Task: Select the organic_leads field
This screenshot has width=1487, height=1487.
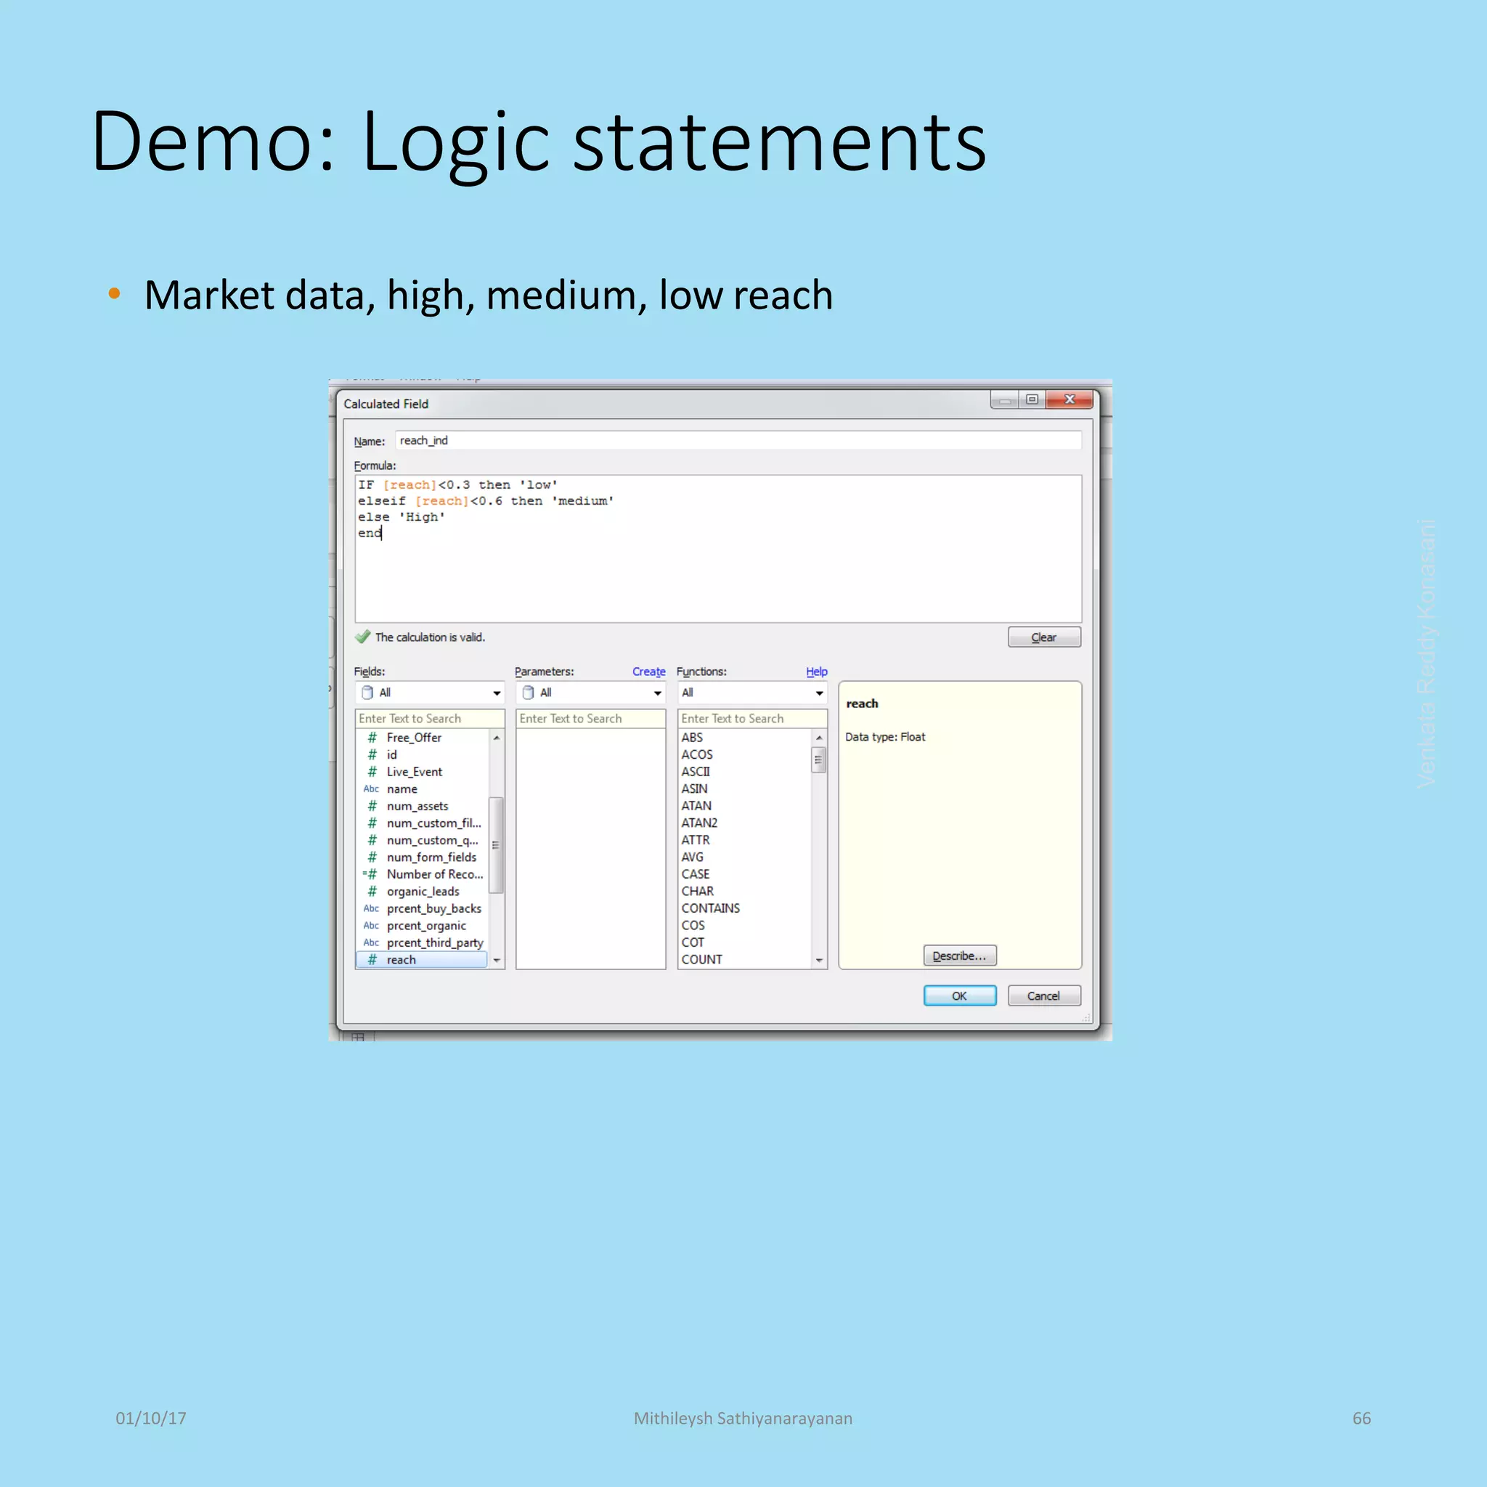Action: point(422,892)
